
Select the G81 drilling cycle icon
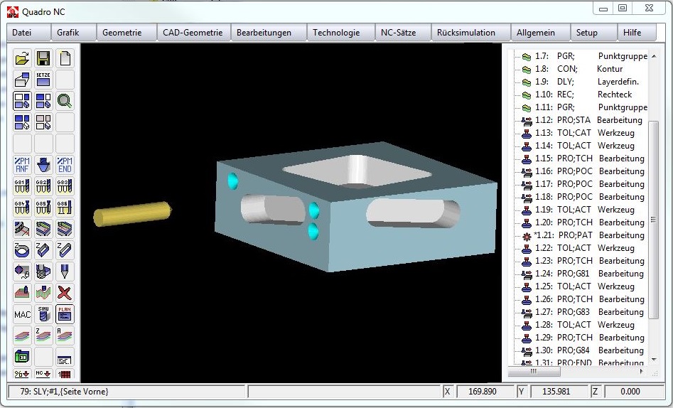click(22, 186)
